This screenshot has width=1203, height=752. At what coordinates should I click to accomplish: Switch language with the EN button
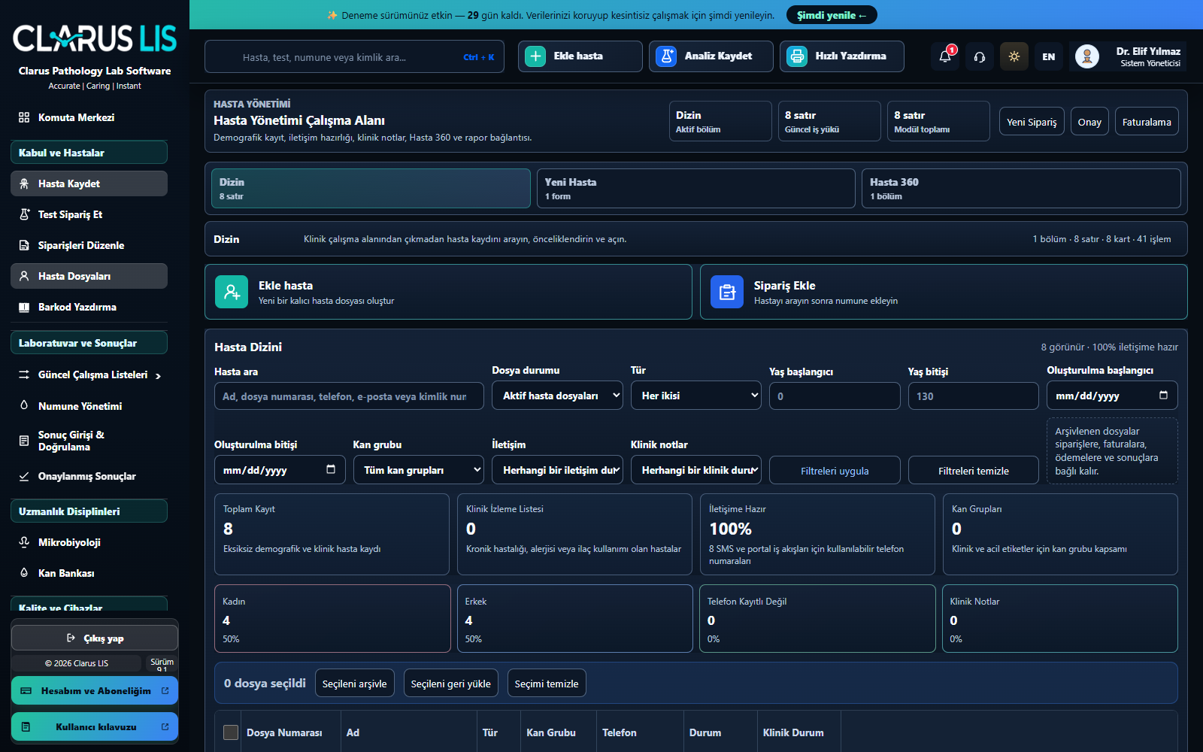click(1049, 56)
